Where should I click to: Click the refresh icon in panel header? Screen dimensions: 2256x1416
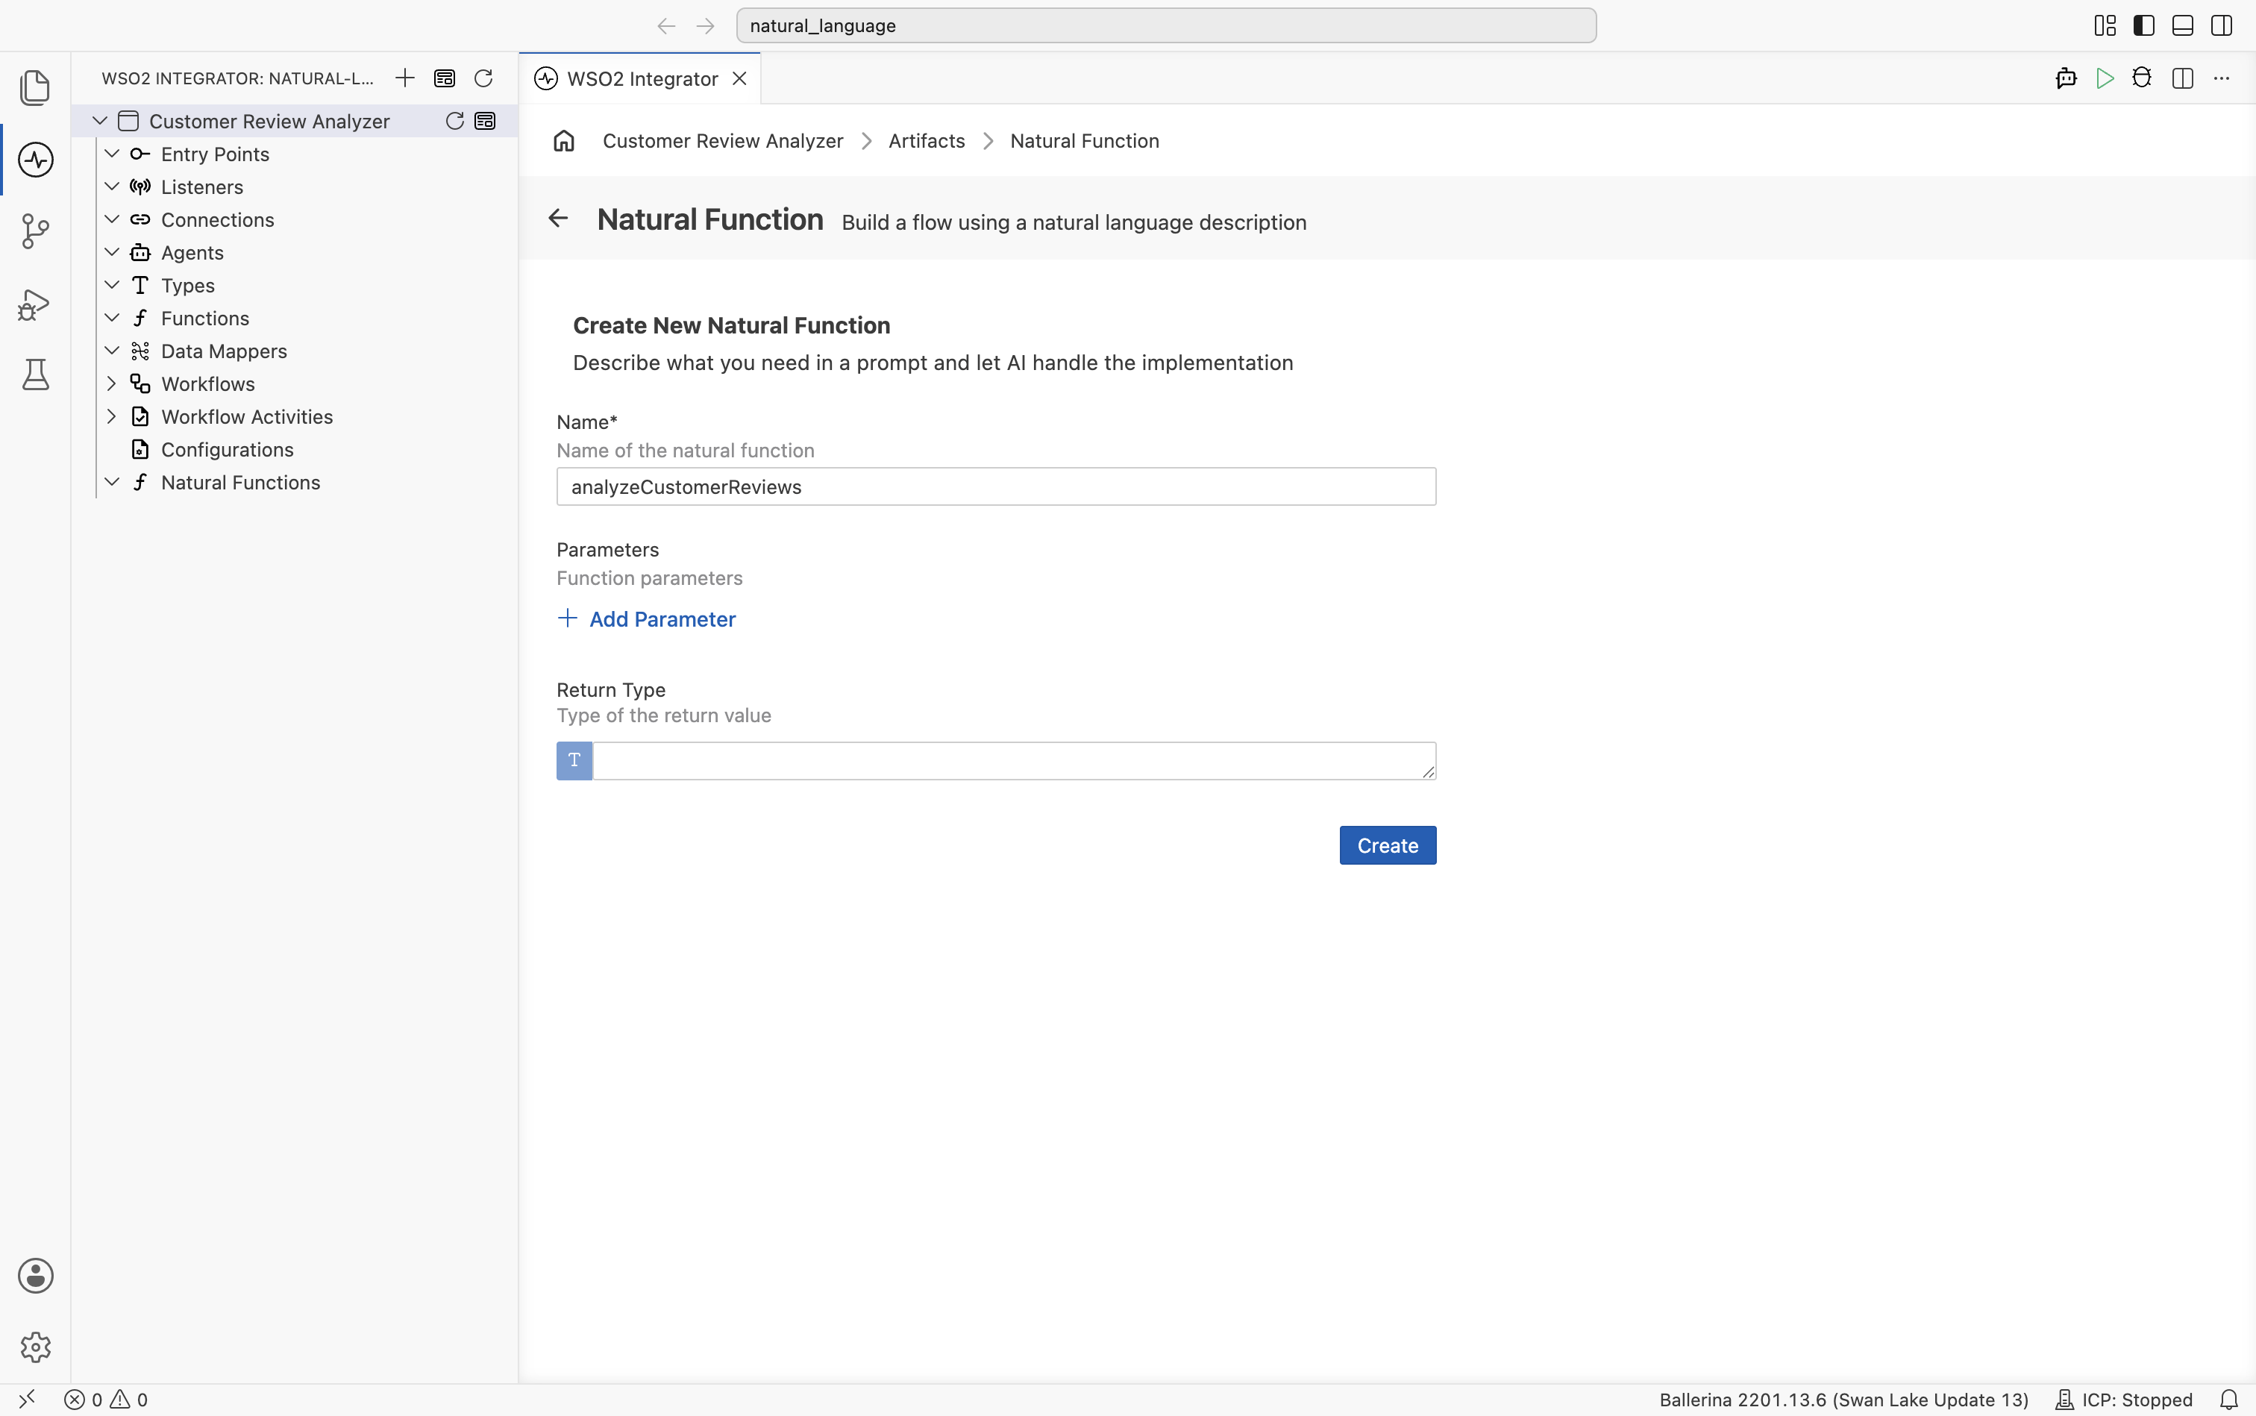483,78
